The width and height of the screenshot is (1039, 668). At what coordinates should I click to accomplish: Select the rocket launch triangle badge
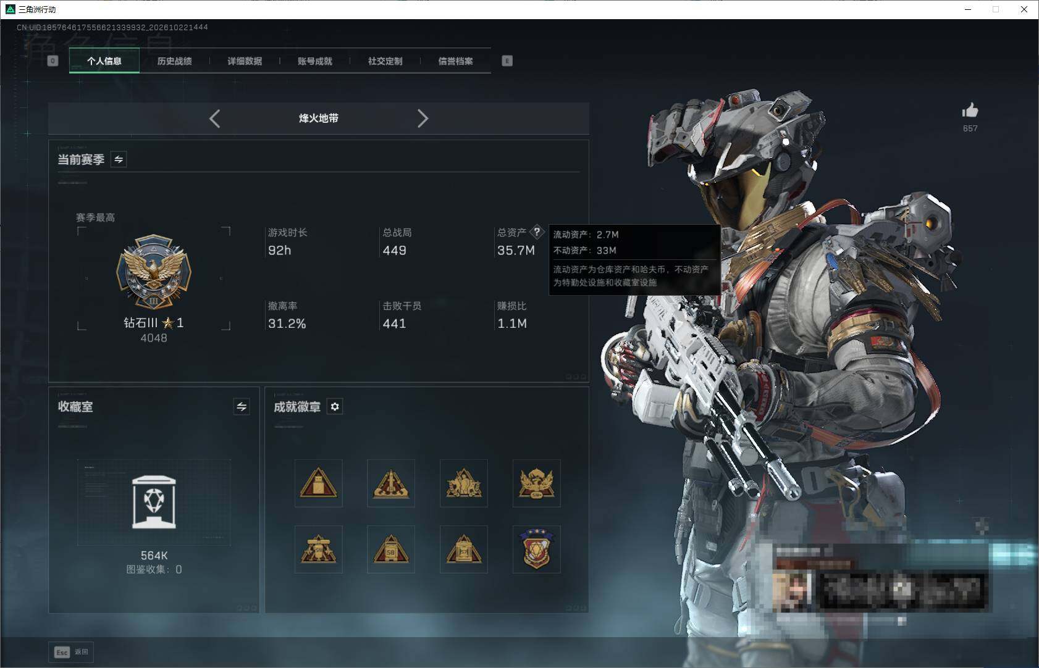391,483
